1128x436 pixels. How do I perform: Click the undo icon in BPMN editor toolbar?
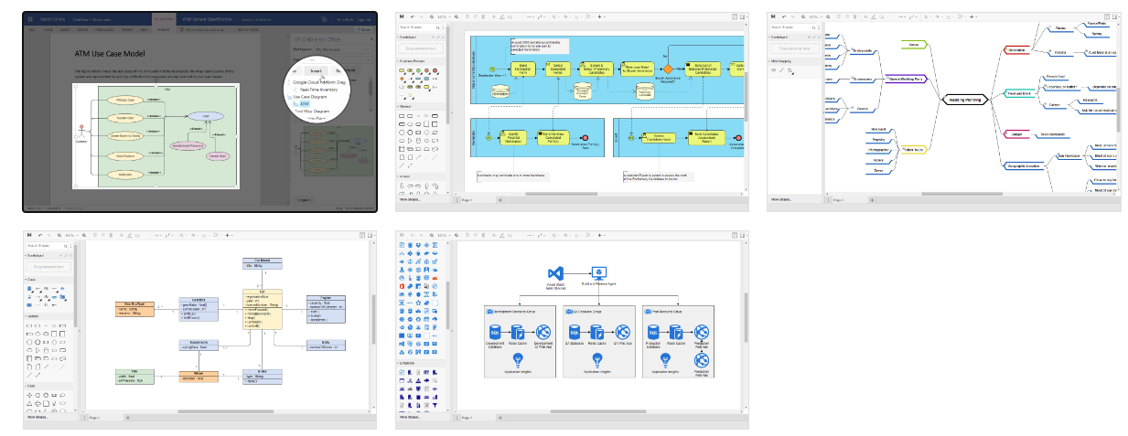414,16
